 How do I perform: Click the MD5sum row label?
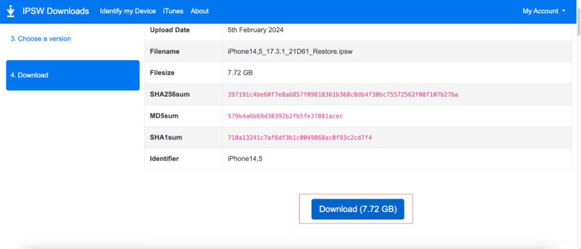[x=163, y=116]
